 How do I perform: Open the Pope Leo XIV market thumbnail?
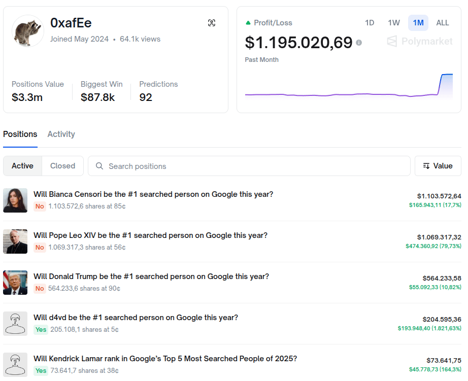(x=15, y=241)
